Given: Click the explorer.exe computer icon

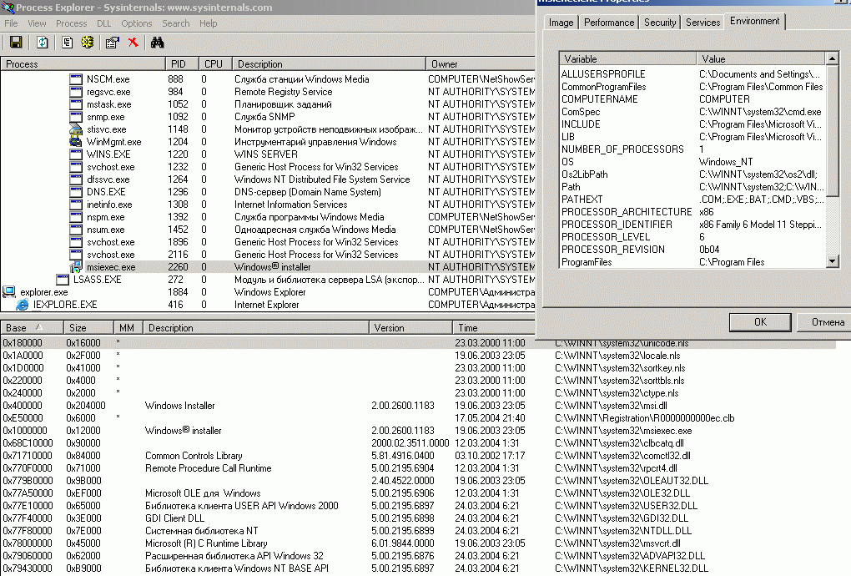Looking at the screenshot, I should (9, 292).
